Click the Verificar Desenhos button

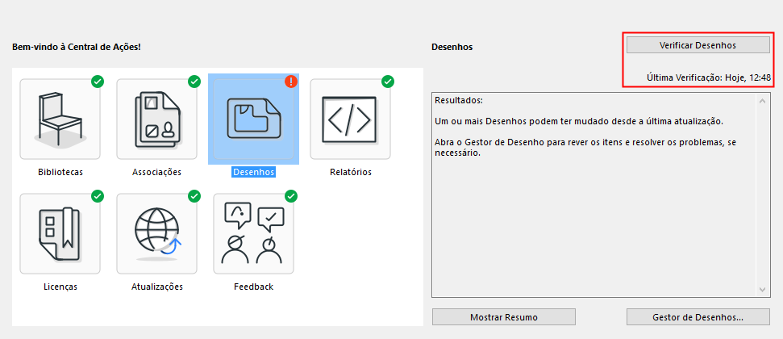[x=698, y=45]
